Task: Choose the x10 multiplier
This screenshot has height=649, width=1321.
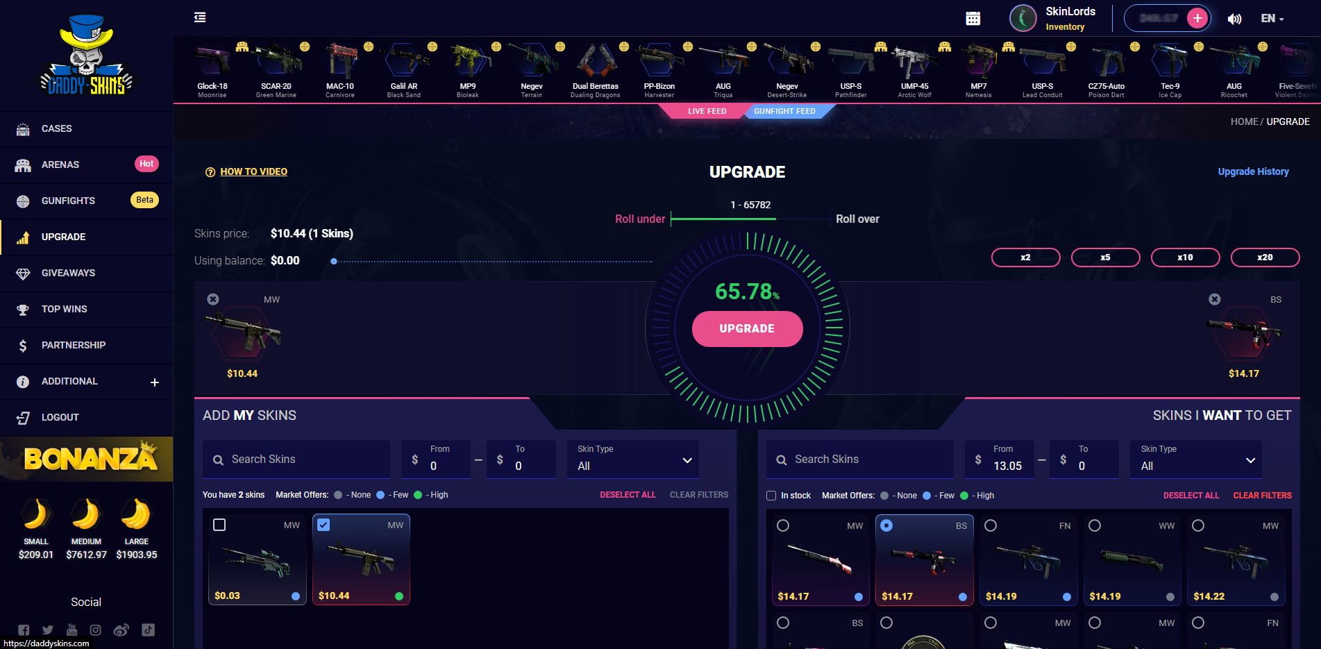Action: [x=1185, y=258]
